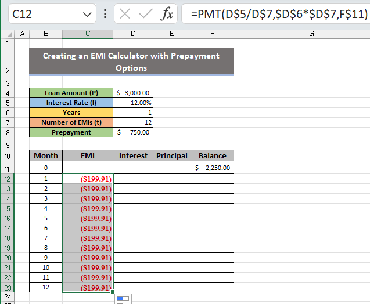Open the Name Box dropdown arrow
370x304 pixels.
[x=87, y=15]
